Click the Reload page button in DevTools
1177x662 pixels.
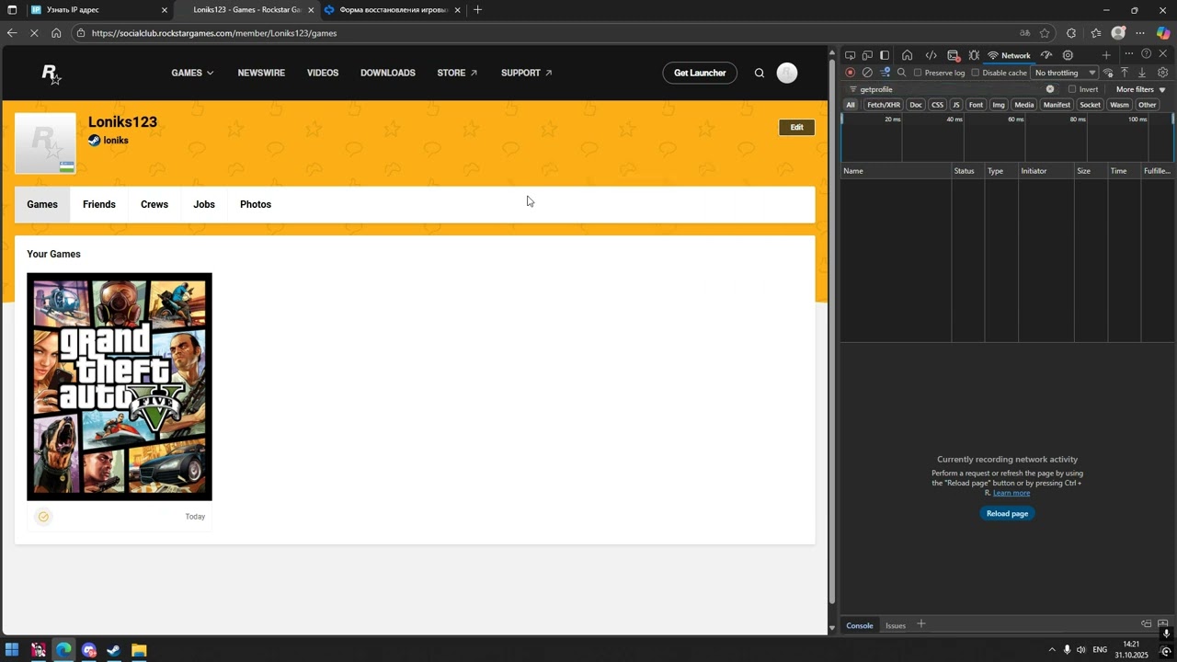click(x=1007, y=513)
